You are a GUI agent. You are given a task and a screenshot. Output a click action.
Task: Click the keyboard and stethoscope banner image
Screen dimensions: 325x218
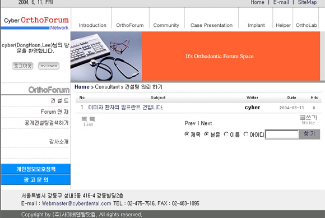point(106,56)
